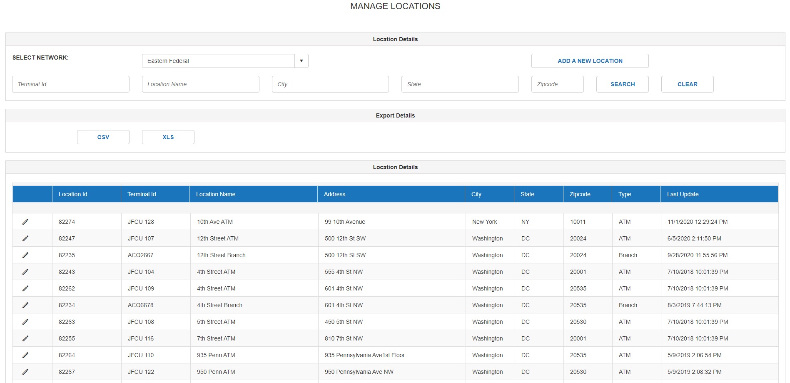The height and width of the screenshot is (383, 790).
Task: Sort by Location Name column header
Action: (x=254, y=194)
